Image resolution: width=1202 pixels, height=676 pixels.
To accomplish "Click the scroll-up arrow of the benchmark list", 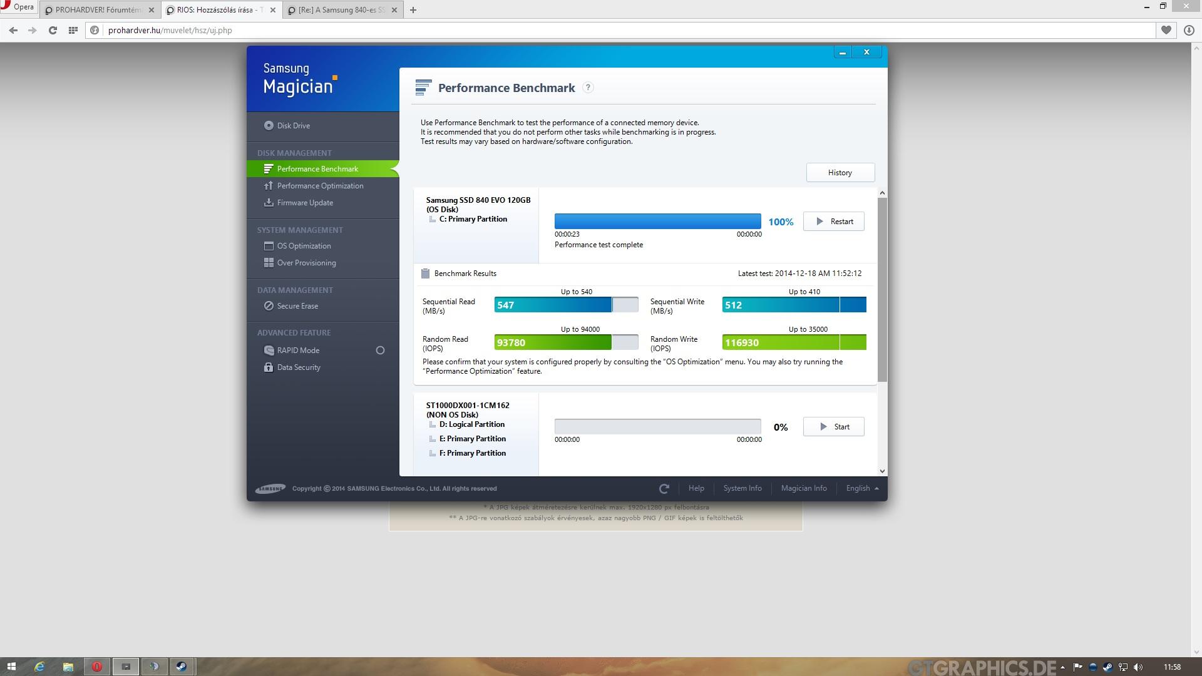I will point(882,193).
